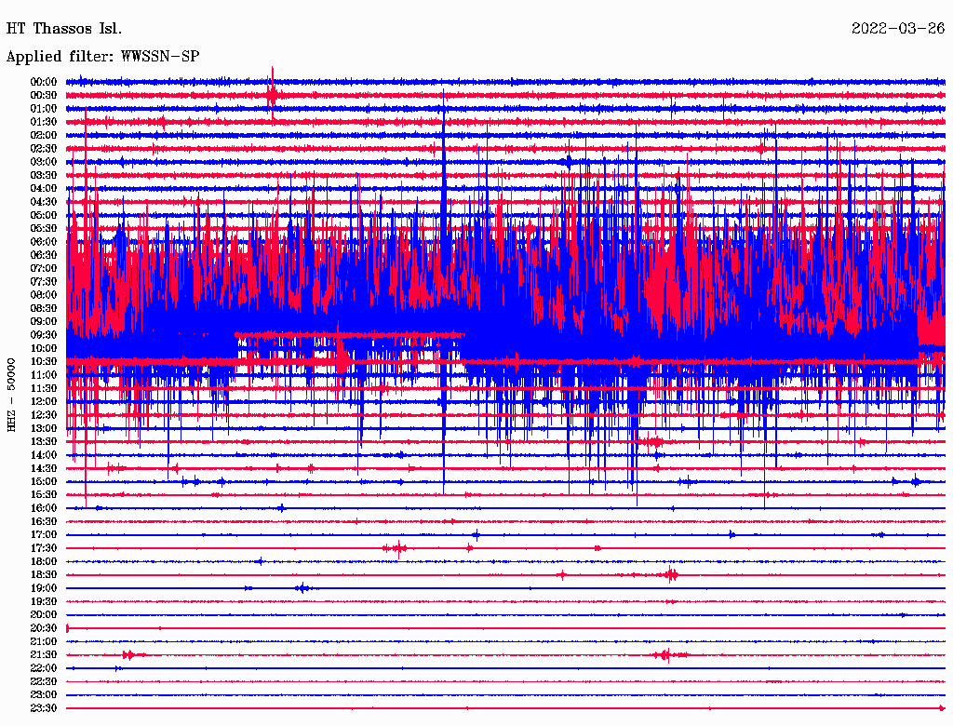Select the 22:30 time label
Viewport: 953px width, 726px height.
44,681
